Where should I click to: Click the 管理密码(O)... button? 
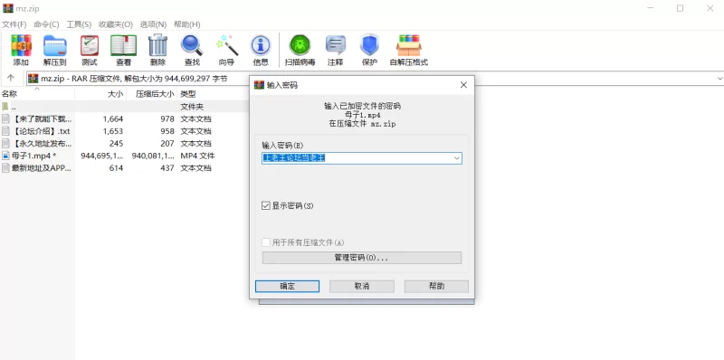coord(361,258)
